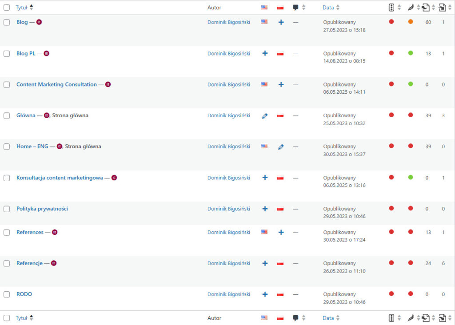Open the Konsultacja content marketingowa page
This screenshot has width=455, height=325.
click(x=60, y=178)
